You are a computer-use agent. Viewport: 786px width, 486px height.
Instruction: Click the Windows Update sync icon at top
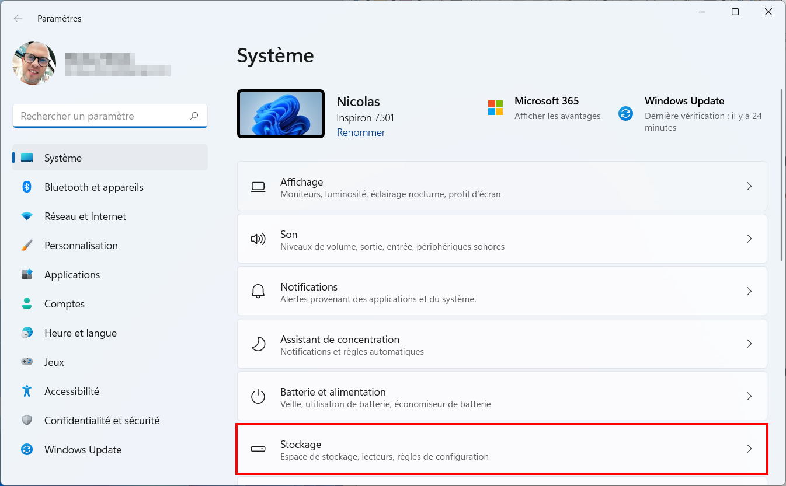pos(626,113)
